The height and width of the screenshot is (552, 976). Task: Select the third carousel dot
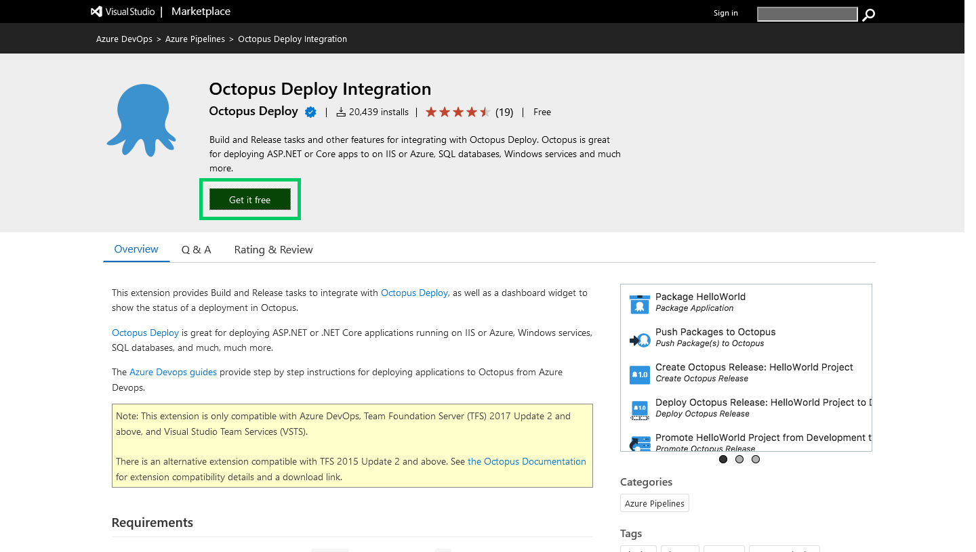(756, 459)
